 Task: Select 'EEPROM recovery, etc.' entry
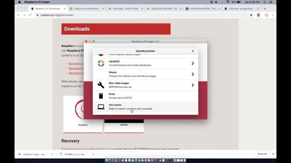coord(145,85)
